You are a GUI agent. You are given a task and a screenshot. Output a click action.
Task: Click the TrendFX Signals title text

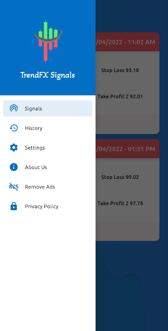(x=47, y=75)
